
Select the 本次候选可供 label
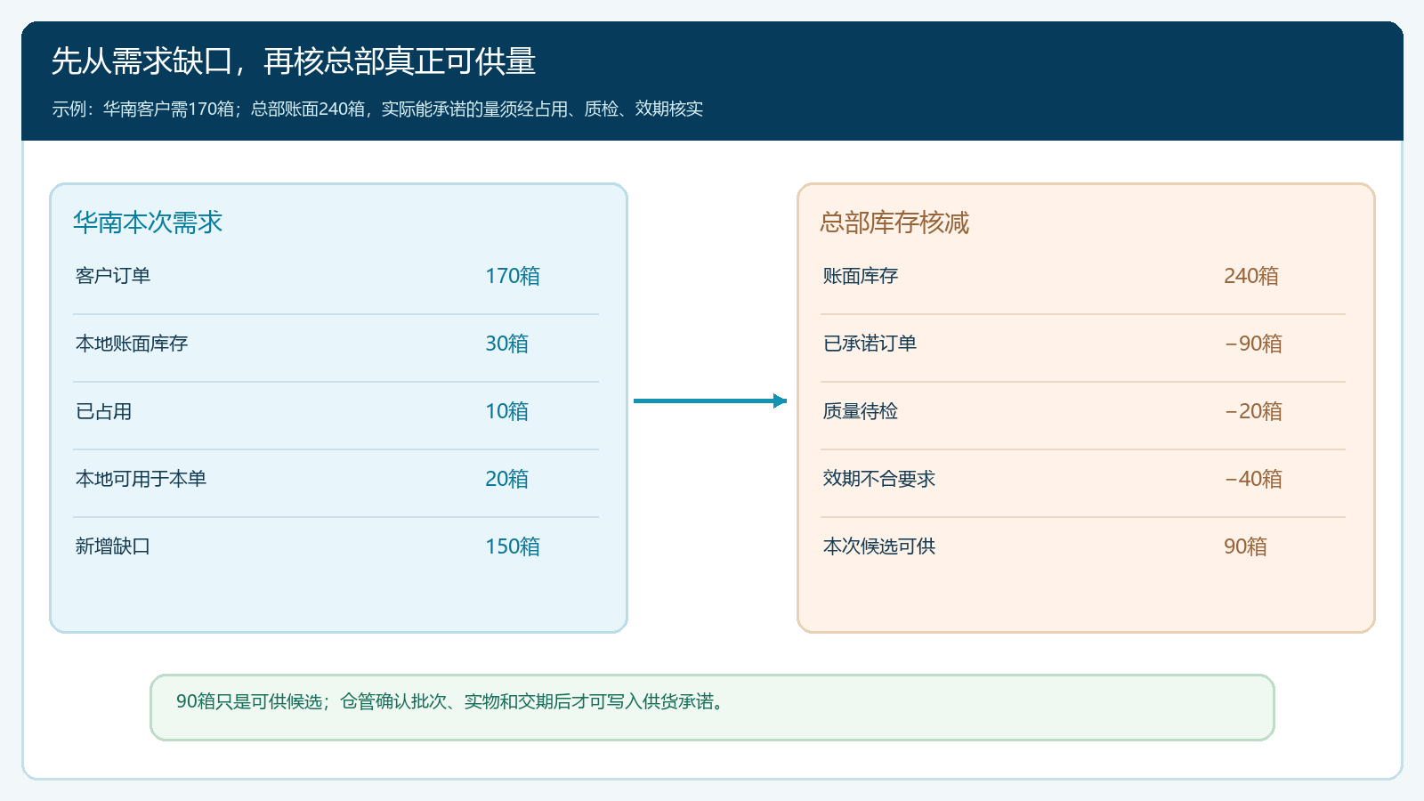pyautogui.click(x=879, y=546)
